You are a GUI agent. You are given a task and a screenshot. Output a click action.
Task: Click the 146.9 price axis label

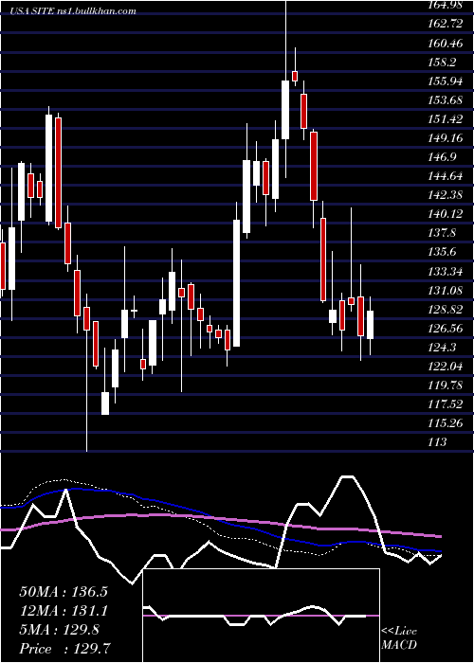click(x=443, y=157)
